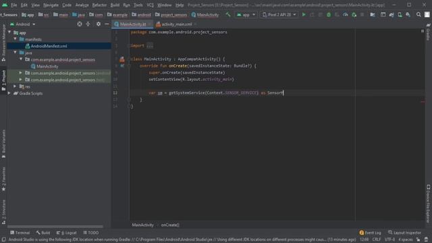Switch to the activity_main.xml tab
Viewport: 432px width, 243px height.
click(x=176, y=24)
